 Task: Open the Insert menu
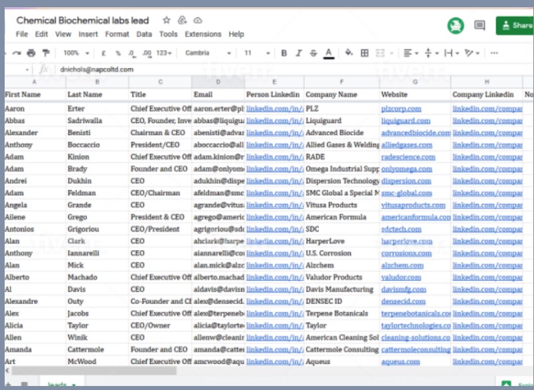click(x=88, y=34)
